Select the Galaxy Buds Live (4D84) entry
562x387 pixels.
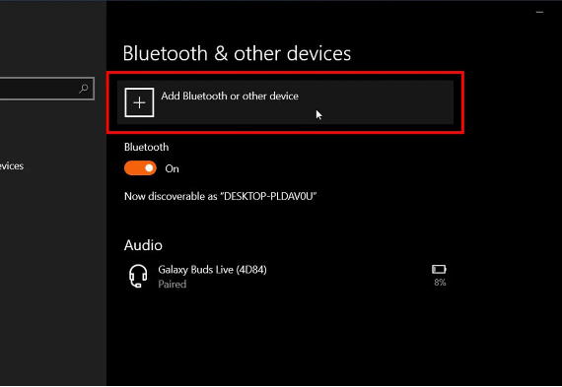[288, 277]
